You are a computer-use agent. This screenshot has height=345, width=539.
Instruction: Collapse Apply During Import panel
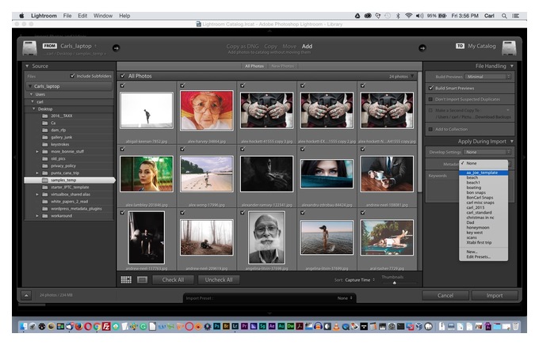[512, 142]
